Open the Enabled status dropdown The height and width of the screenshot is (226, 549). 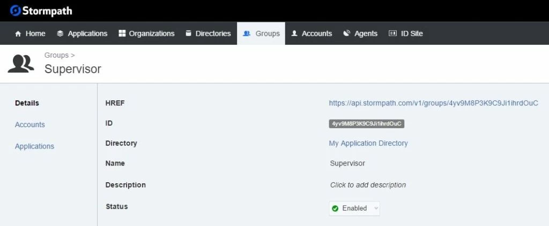(354, 208)
